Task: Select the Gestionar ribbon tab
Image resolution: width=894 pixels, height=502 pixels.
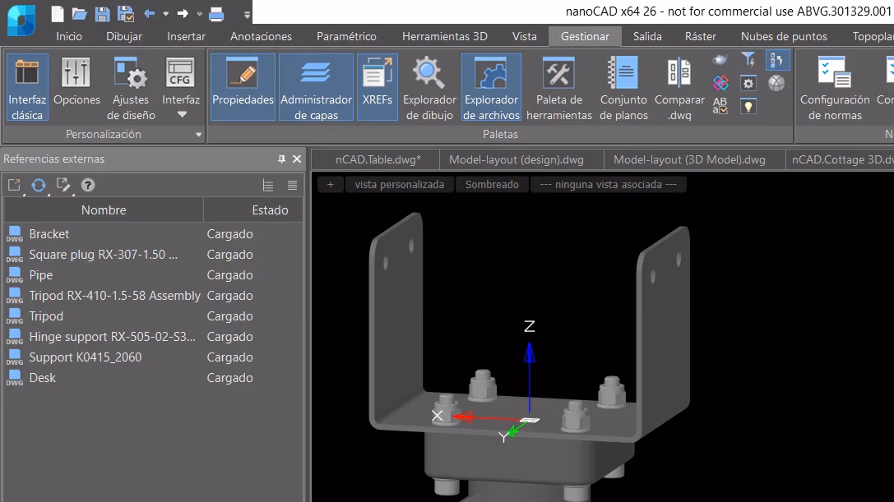Action: click(585, 36)
